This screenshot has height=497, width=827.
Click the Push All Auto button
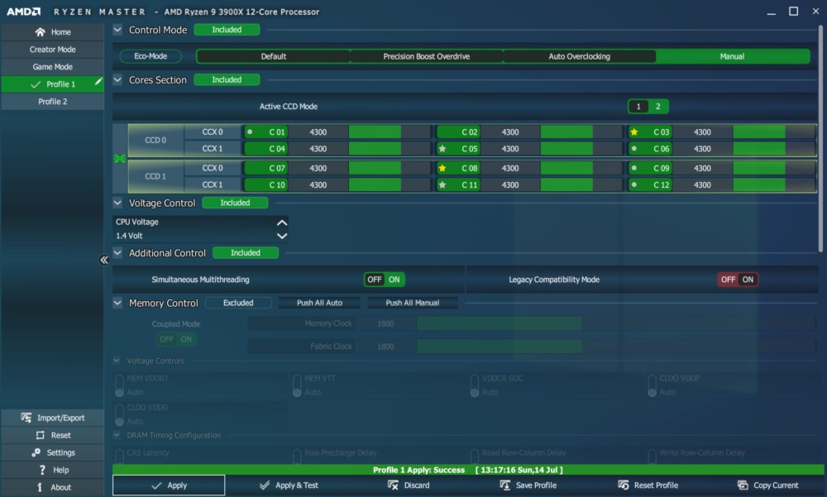(x=319, y=303)
